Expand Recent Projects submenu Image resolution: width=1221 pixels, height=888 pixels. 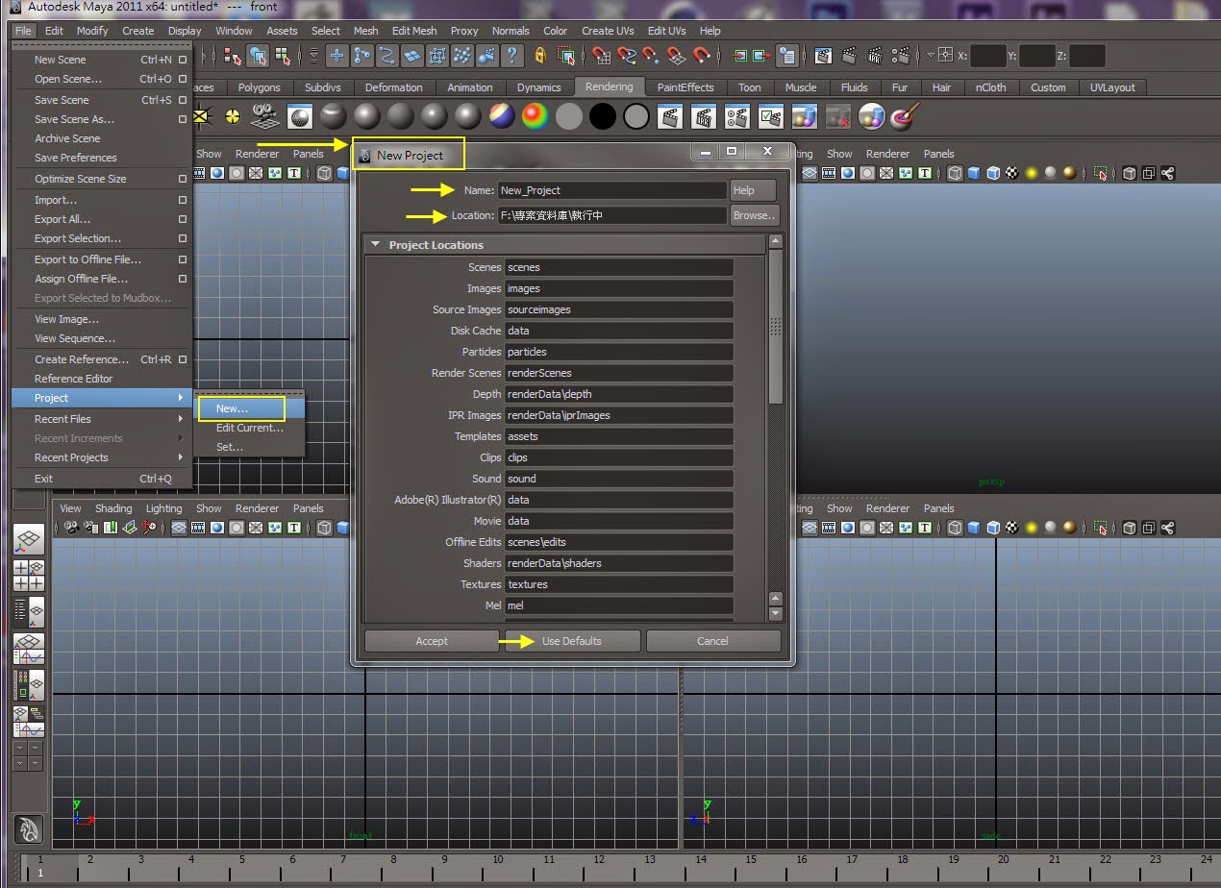180,457
